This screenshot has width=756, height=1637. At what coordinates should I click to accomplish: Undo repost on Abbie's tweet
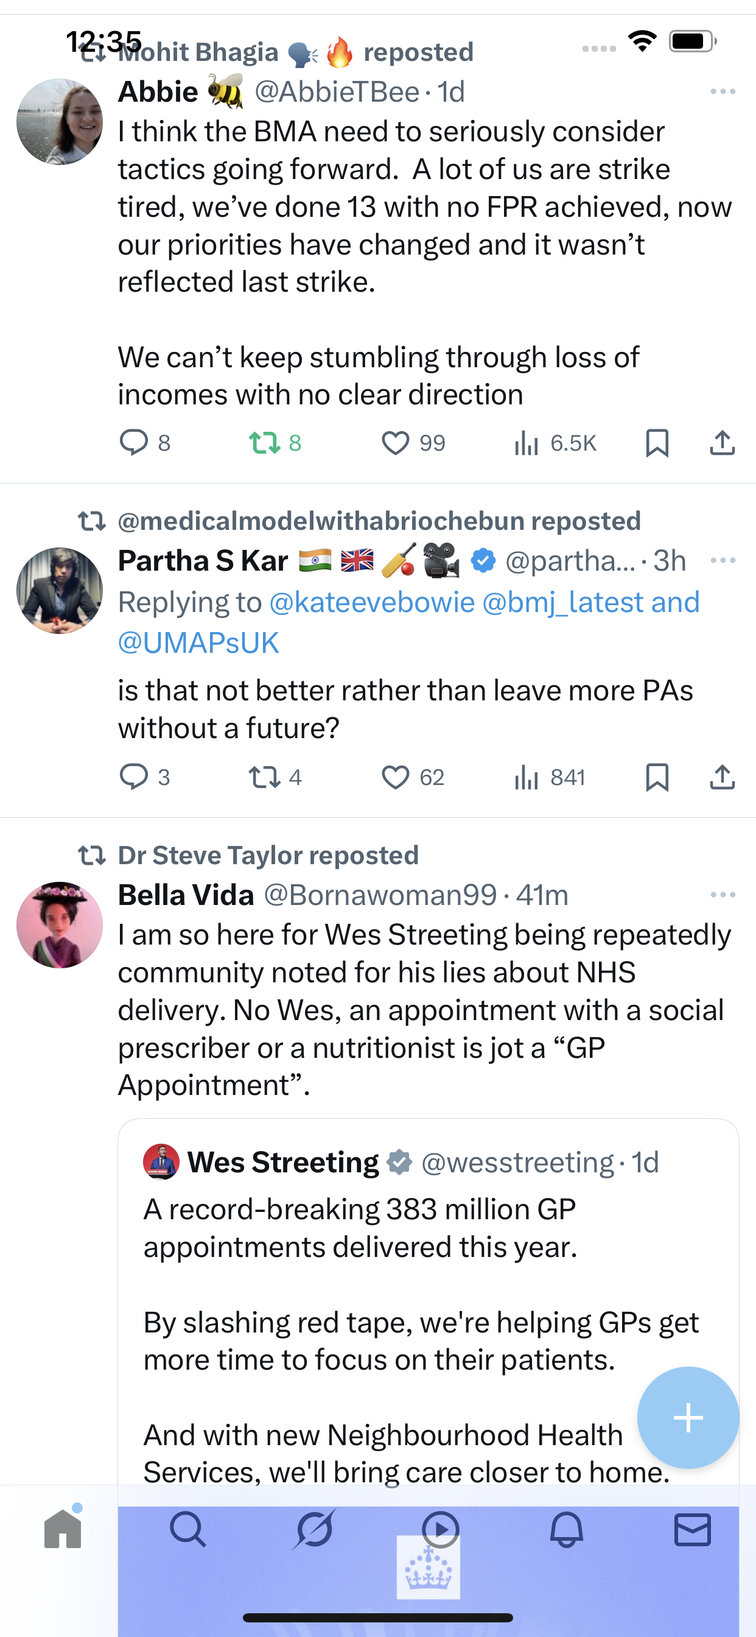264,443
